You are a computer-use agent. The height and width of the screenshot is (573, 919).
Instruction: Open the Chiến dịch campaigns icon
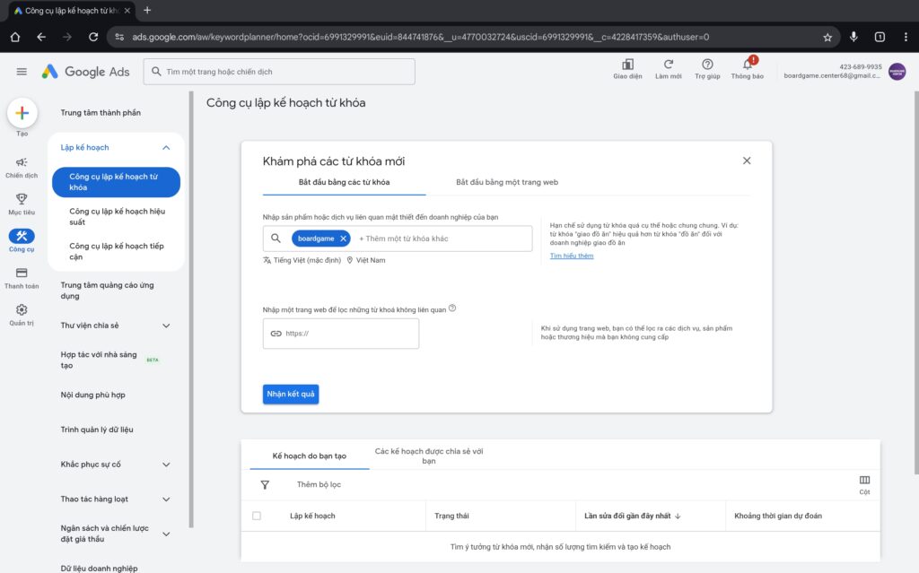(22, 163)
